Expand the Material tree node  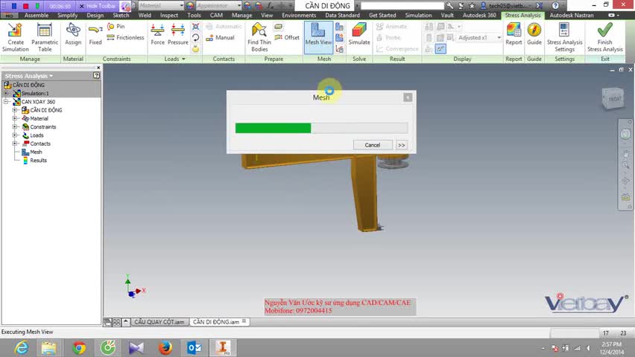tap(15, 118)
